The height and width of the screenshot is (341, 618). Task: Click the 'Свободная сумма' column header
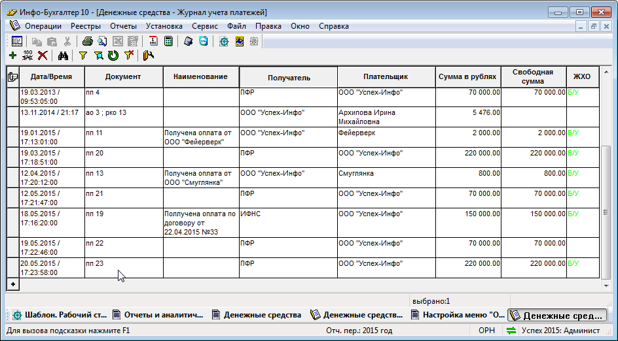[534, 76]
